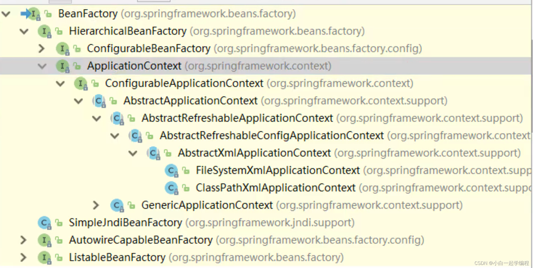This screenshot has width=533, height=268.
Task: Click the public-access icon beside AbstractXmlApplicationContext
Action: coord(168,153)
